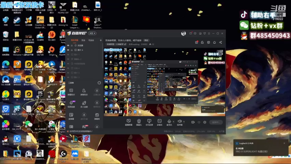Image resolution: width=291 pixels, height=164 pixels.
Task: Open filter funnel icon in title bar
Action: click(204, 34)
